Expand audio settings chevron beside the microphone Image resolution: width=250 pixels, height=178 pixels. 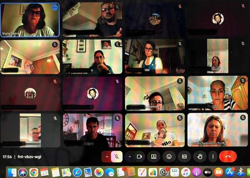coord(107,157)
